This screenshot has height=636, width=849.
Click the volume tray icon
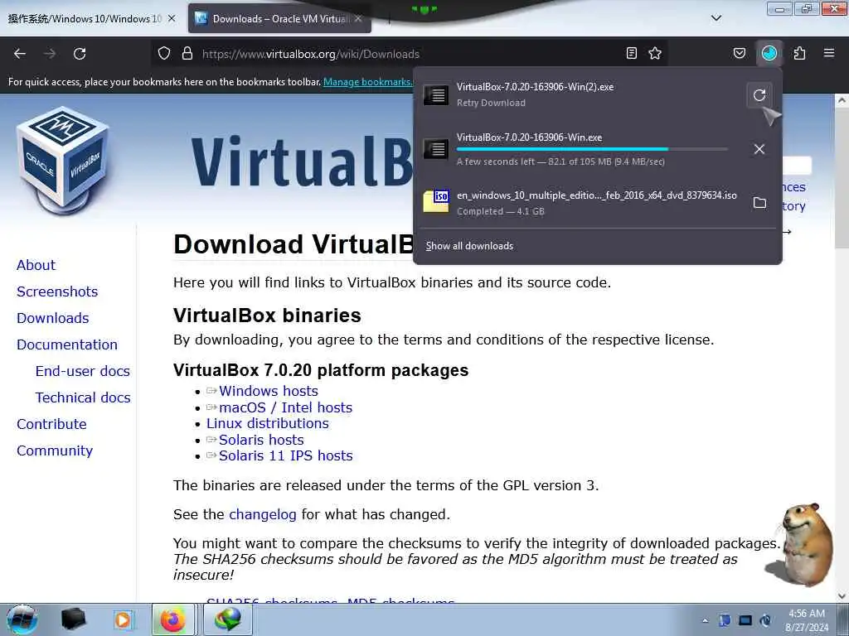click(765, 620)
